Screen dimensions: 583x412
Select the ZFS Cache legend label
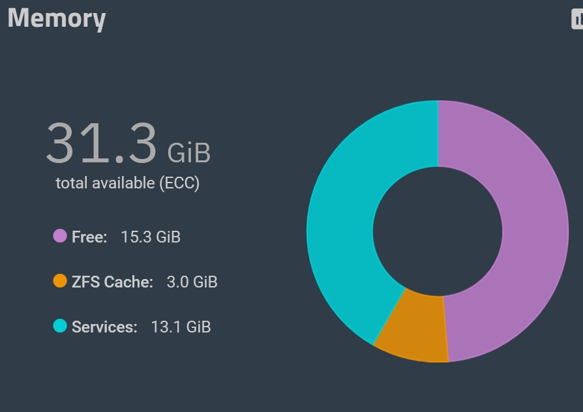pyautogui.click(x=112, y=282)
